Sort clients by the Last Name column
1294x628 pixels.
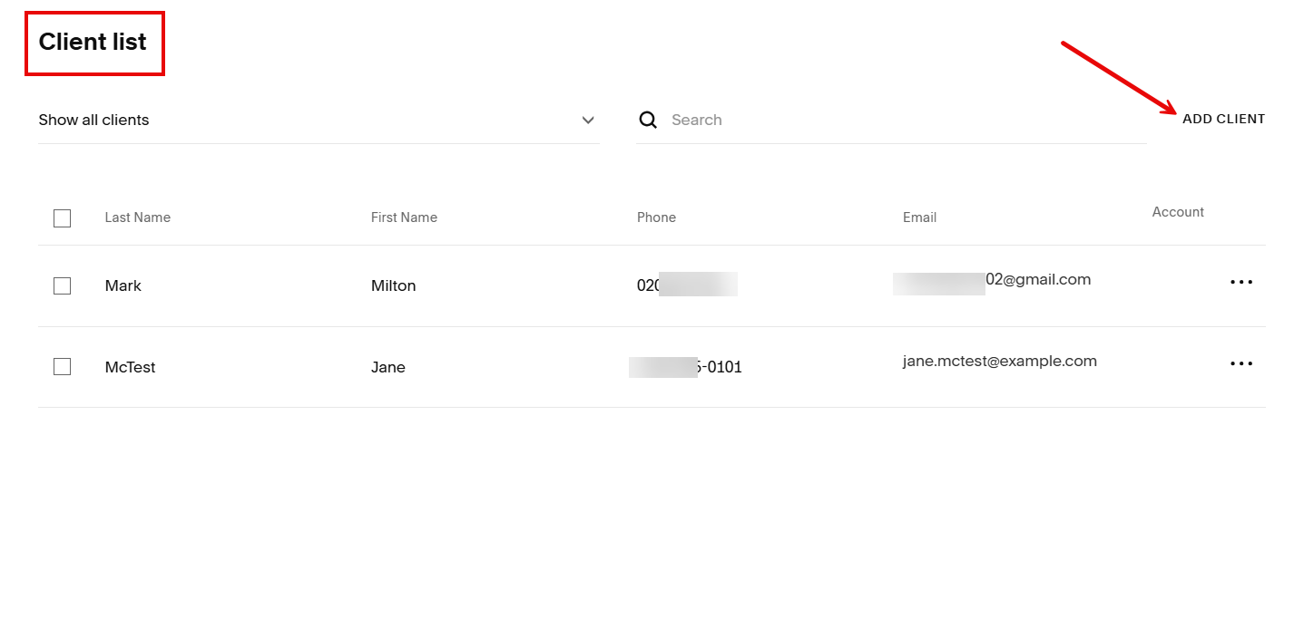point(137,217)
